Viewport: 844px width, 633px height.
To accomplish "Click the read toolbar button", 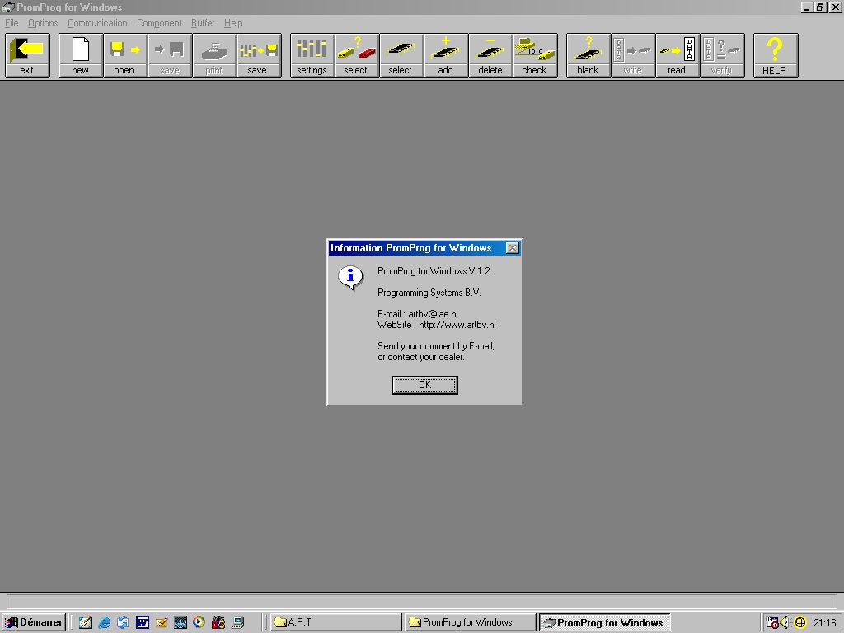I will (x=678, y=55).
